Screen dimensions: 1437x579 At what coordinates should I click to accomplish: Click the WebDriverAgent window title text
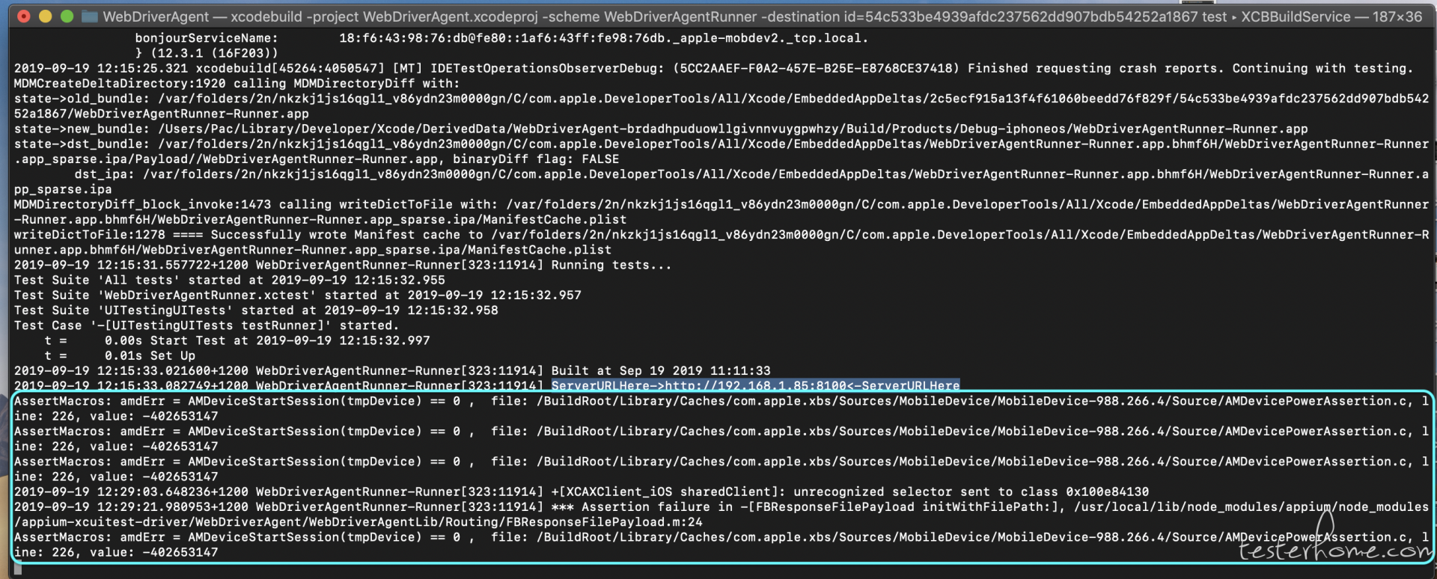click(x=156, y=16)
